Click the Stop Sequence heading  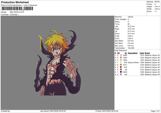121,51
